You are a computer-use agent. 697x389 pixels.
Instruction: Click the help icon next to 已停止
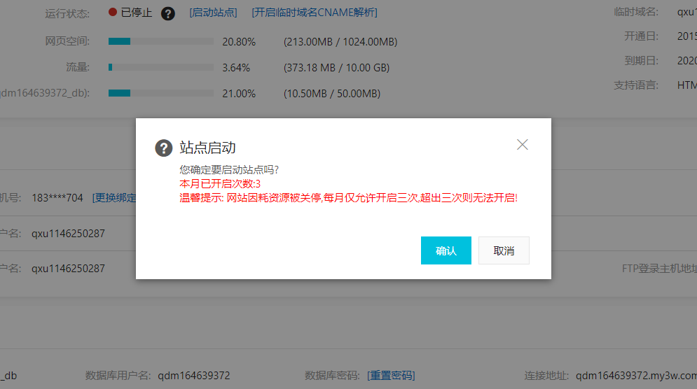click(x=167, y=13)
